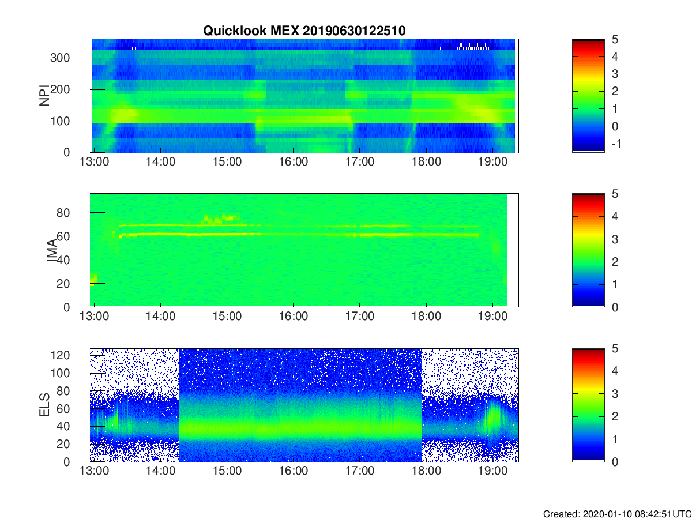Click the ELS color scale bar
The image size is (692, 519).
click(588, 405)
